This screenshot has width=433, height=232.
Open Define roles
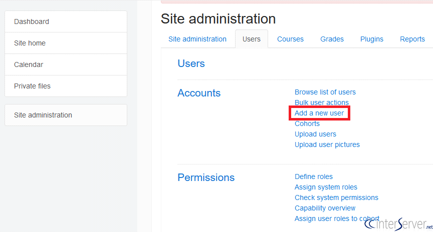314,176
